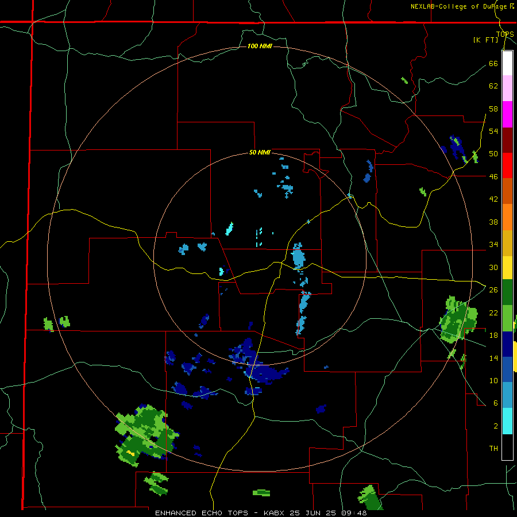Click the dark orange legend swatch
517x517 pixels.
click(507, 191)
